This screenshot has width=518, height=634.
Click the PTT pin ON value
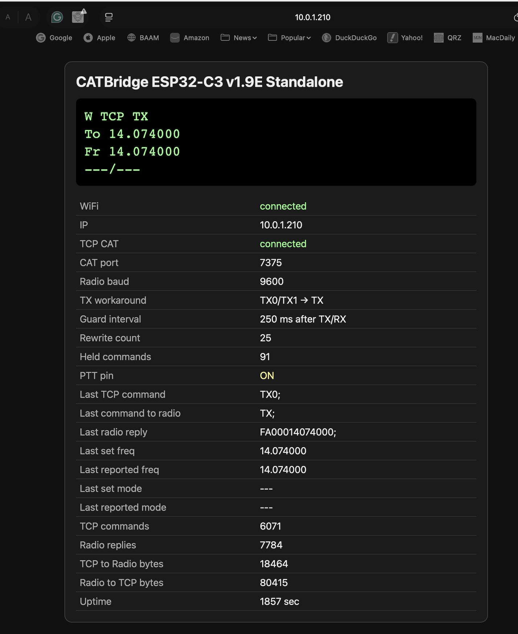click(x=267, y=375)
